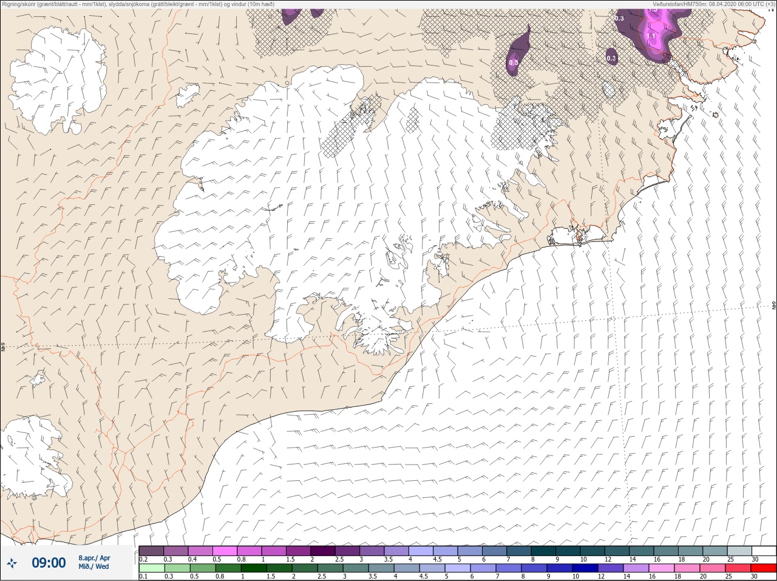777x581 pixels.
Task: Click the '0.4' value label in the upper legend
Action: [x=192, y=559]
